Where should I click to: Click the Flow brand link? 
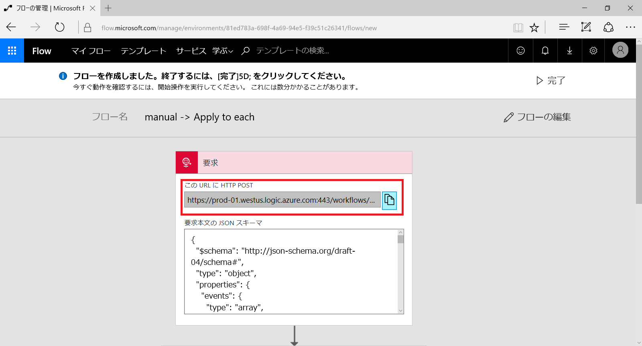point(42,51)
